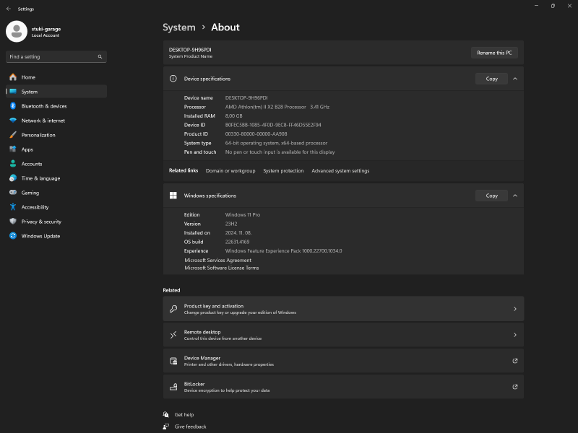Click the Bluetooth icon in sidebar
Screen dimensions: 578x433
click(13, 106)
